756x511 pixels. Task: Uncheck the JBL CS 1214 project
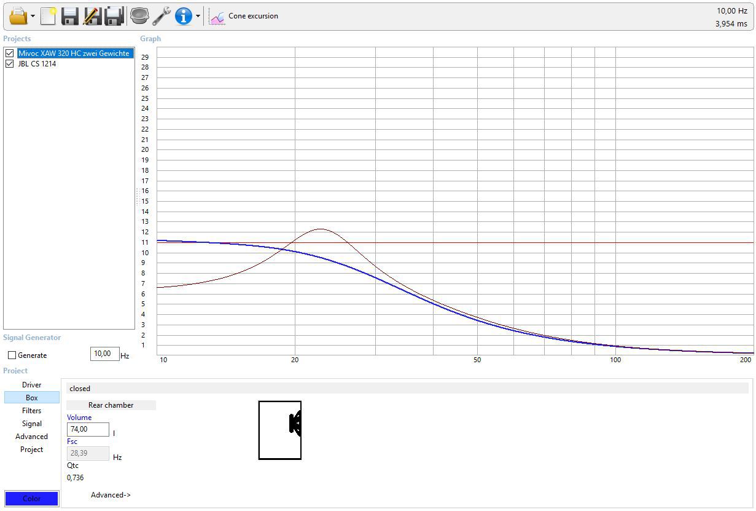[x=9, y=64]
